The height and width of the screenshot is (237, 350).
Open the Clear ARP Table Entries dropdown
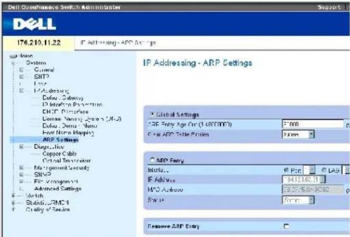click(x=298, y=134)
